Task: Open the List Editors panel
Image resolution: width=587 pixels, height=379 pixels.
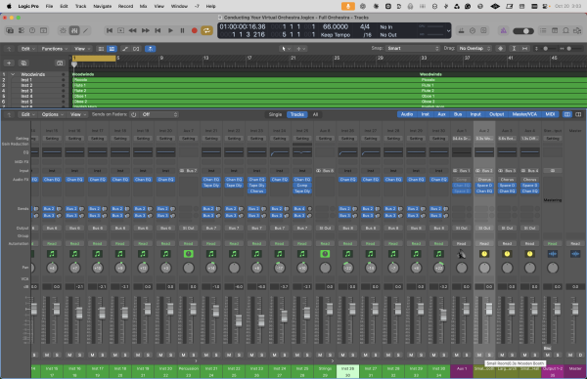Action: [543, 30]
